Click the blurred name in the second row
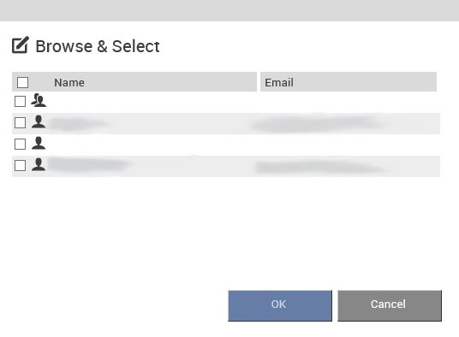Image resolution: width=459 pixels, height=337 pixels. pos(78,124)
